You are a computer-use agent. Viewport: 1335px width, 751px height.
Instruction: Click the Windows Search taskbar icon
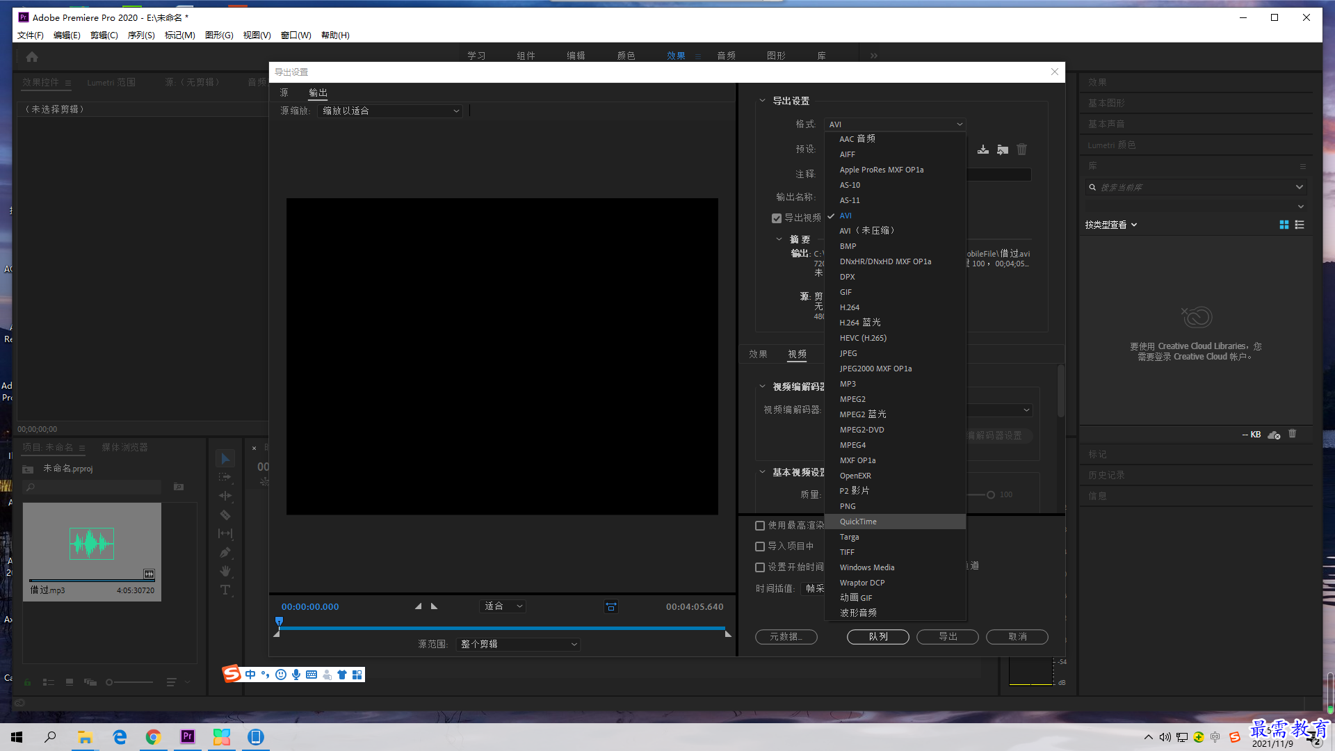50,737
